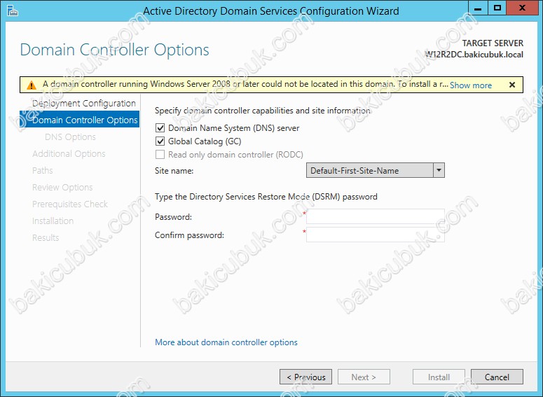Viewport: 543px width, 397px height.
Task: Click the warning message text in banner
Action: pos(245,84)
